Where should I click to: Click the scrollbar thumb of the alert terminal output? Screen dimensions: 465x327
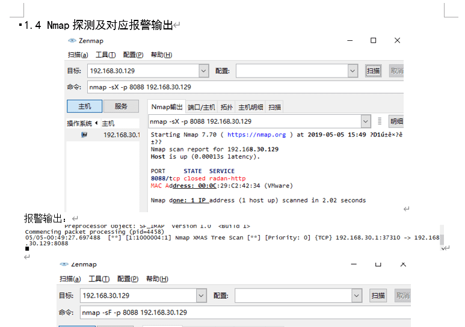tap(442, 239)
